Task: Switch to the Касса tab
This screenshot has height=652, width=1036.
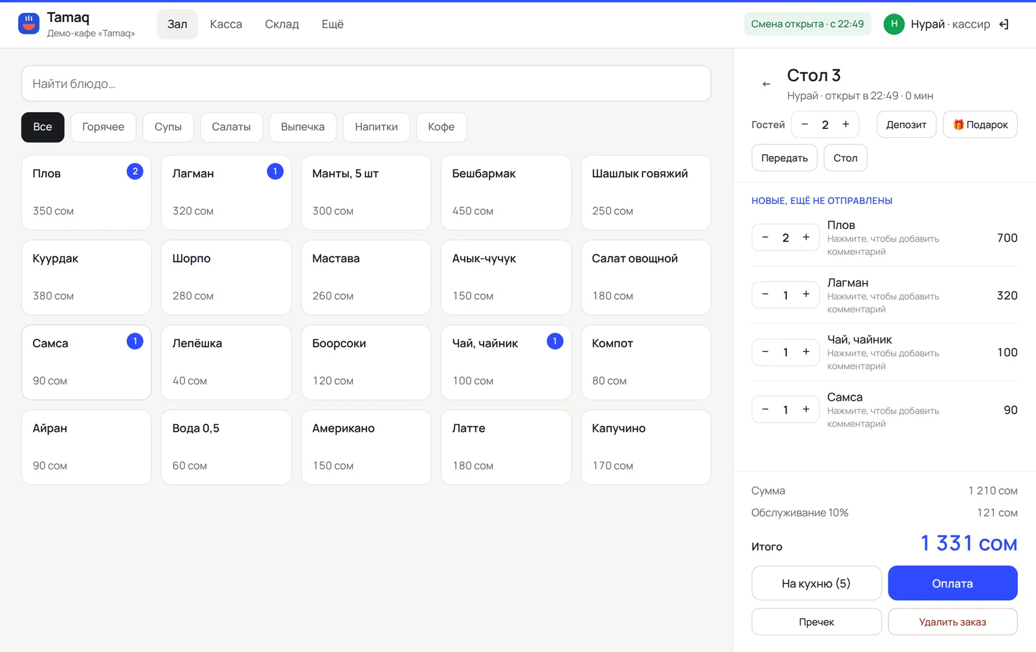Action: coord(226,25)
